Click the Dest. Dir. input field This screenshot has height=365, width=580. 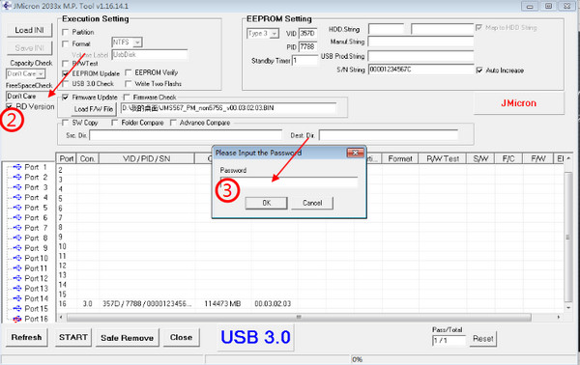coord(389,135)
